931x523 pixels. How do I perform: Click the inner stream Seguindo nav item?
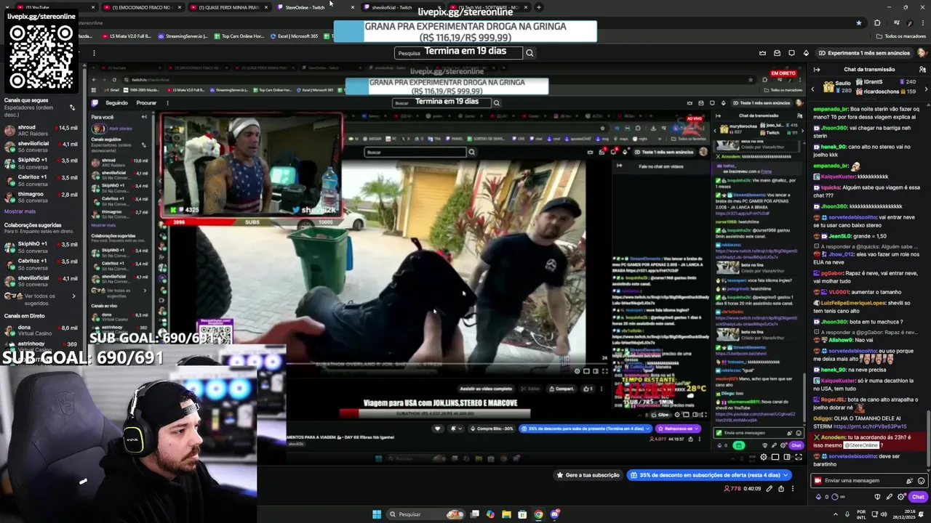pyautogui.click(x=116, y=103)
